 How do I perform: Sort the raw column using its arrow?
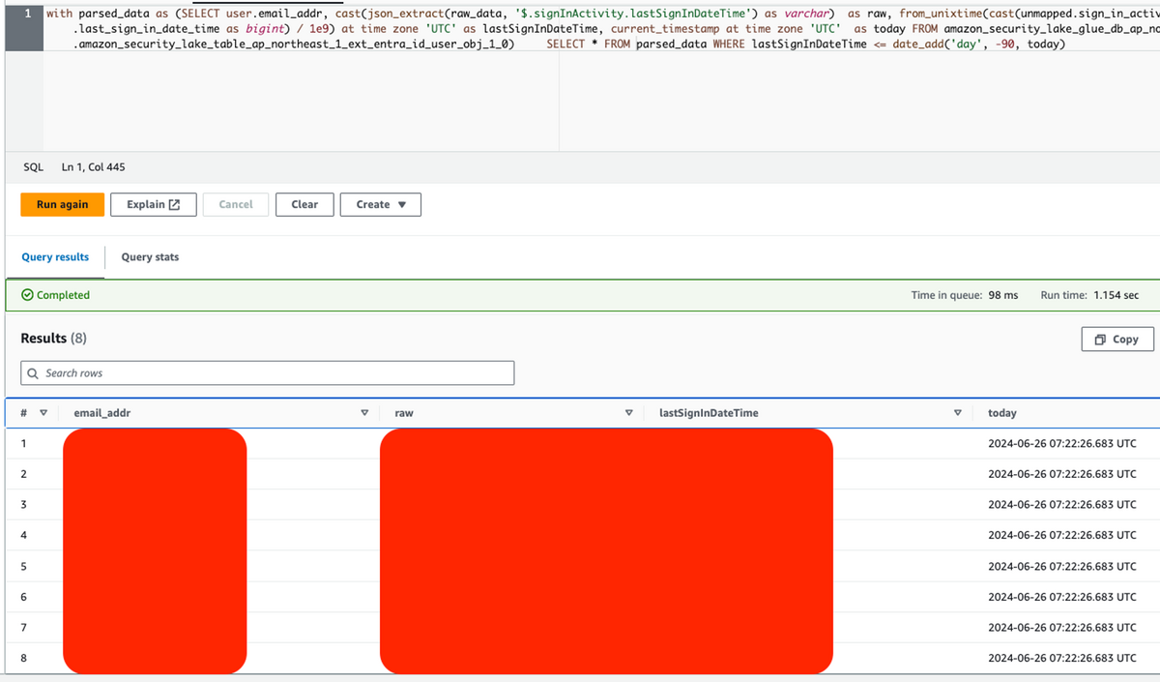point(629,413)
